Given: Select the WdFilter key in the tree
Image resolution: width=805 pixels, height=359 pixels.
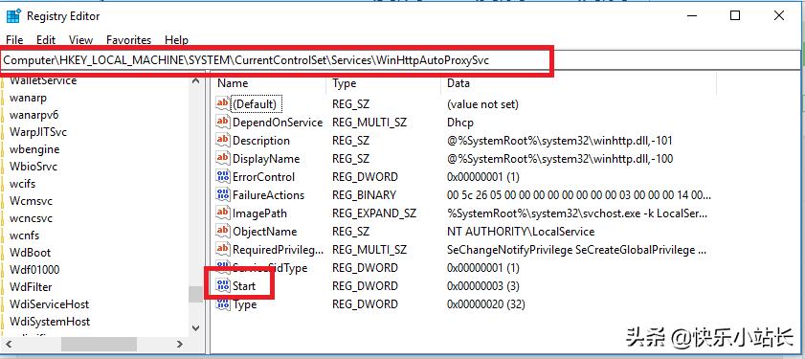Looking at the screenshot, I should click(31, 287).
